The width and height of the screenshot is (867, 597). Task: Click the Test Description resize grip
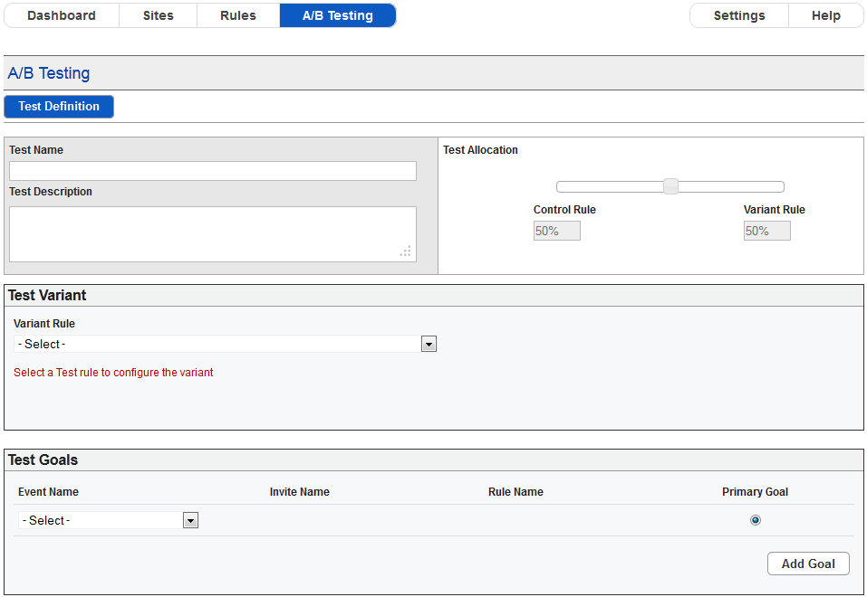click(x=406, y=251)
